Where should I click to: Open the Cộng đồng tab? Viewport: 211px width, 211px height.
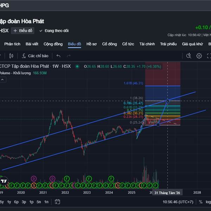[x=53, y=44]
